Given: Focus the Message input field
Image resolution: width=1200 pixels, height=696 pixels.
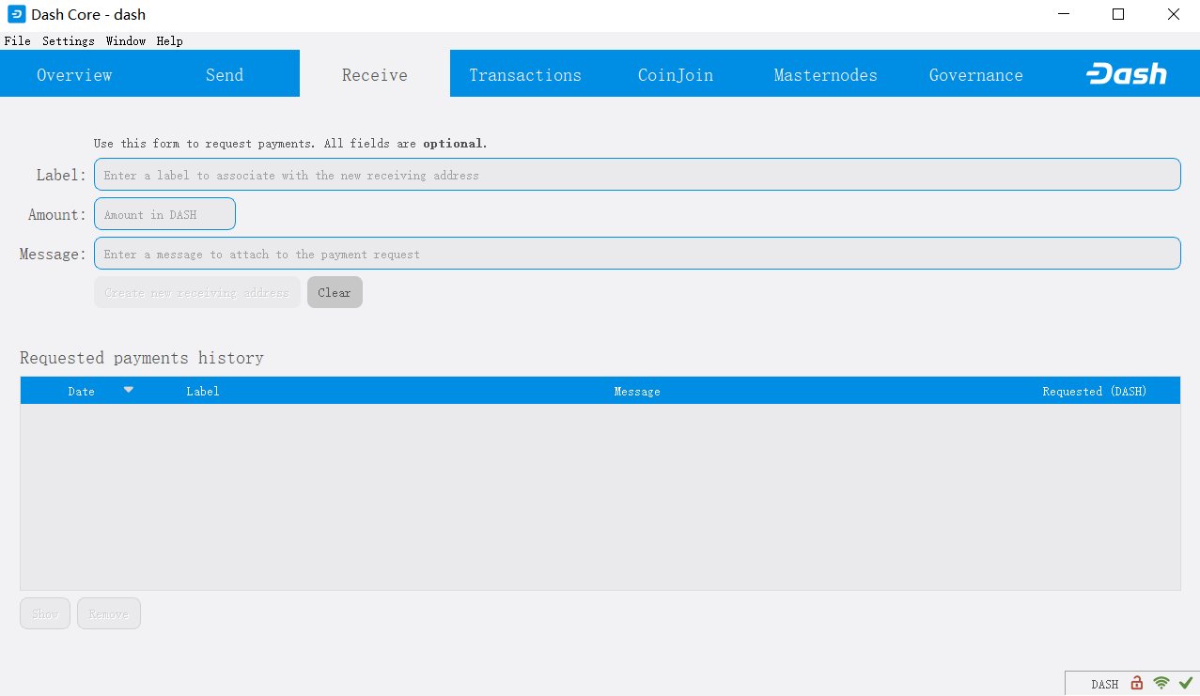Looking at the screenshot, I should coord(637,254).
